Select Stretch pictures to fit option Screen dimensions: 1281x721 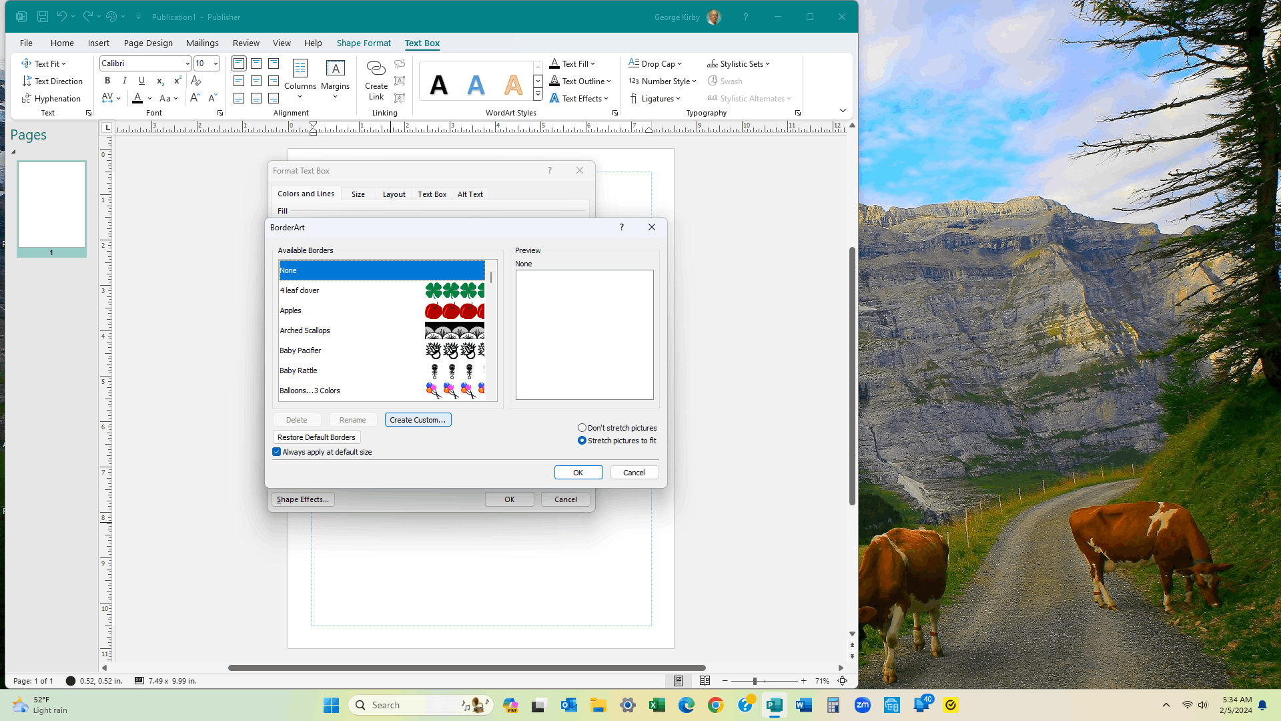point(582,441)
